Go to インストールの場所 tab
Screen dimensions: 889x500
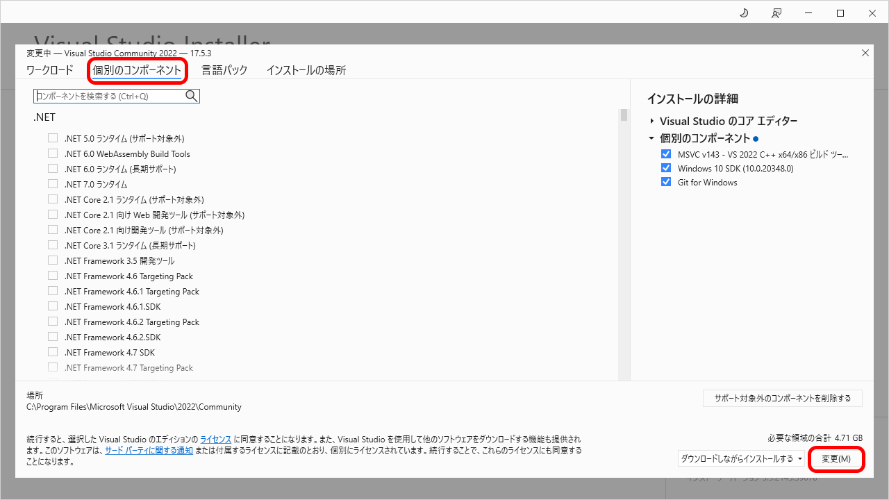pyautogui.click(x=306, y=70)
